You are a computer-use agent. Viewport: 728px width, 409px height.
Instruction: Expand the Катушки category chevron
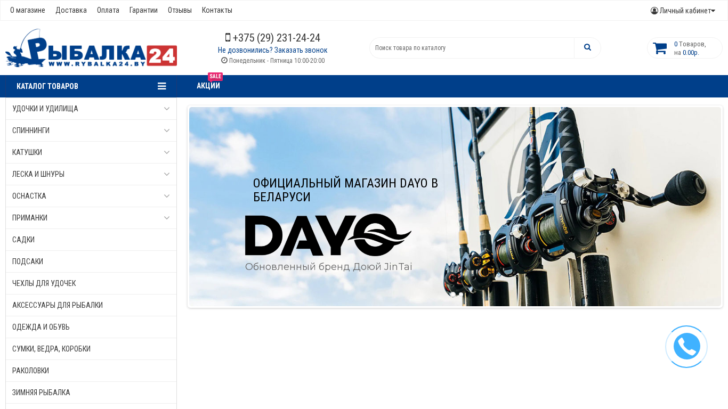pyautogui.click(x=167, y=152)
